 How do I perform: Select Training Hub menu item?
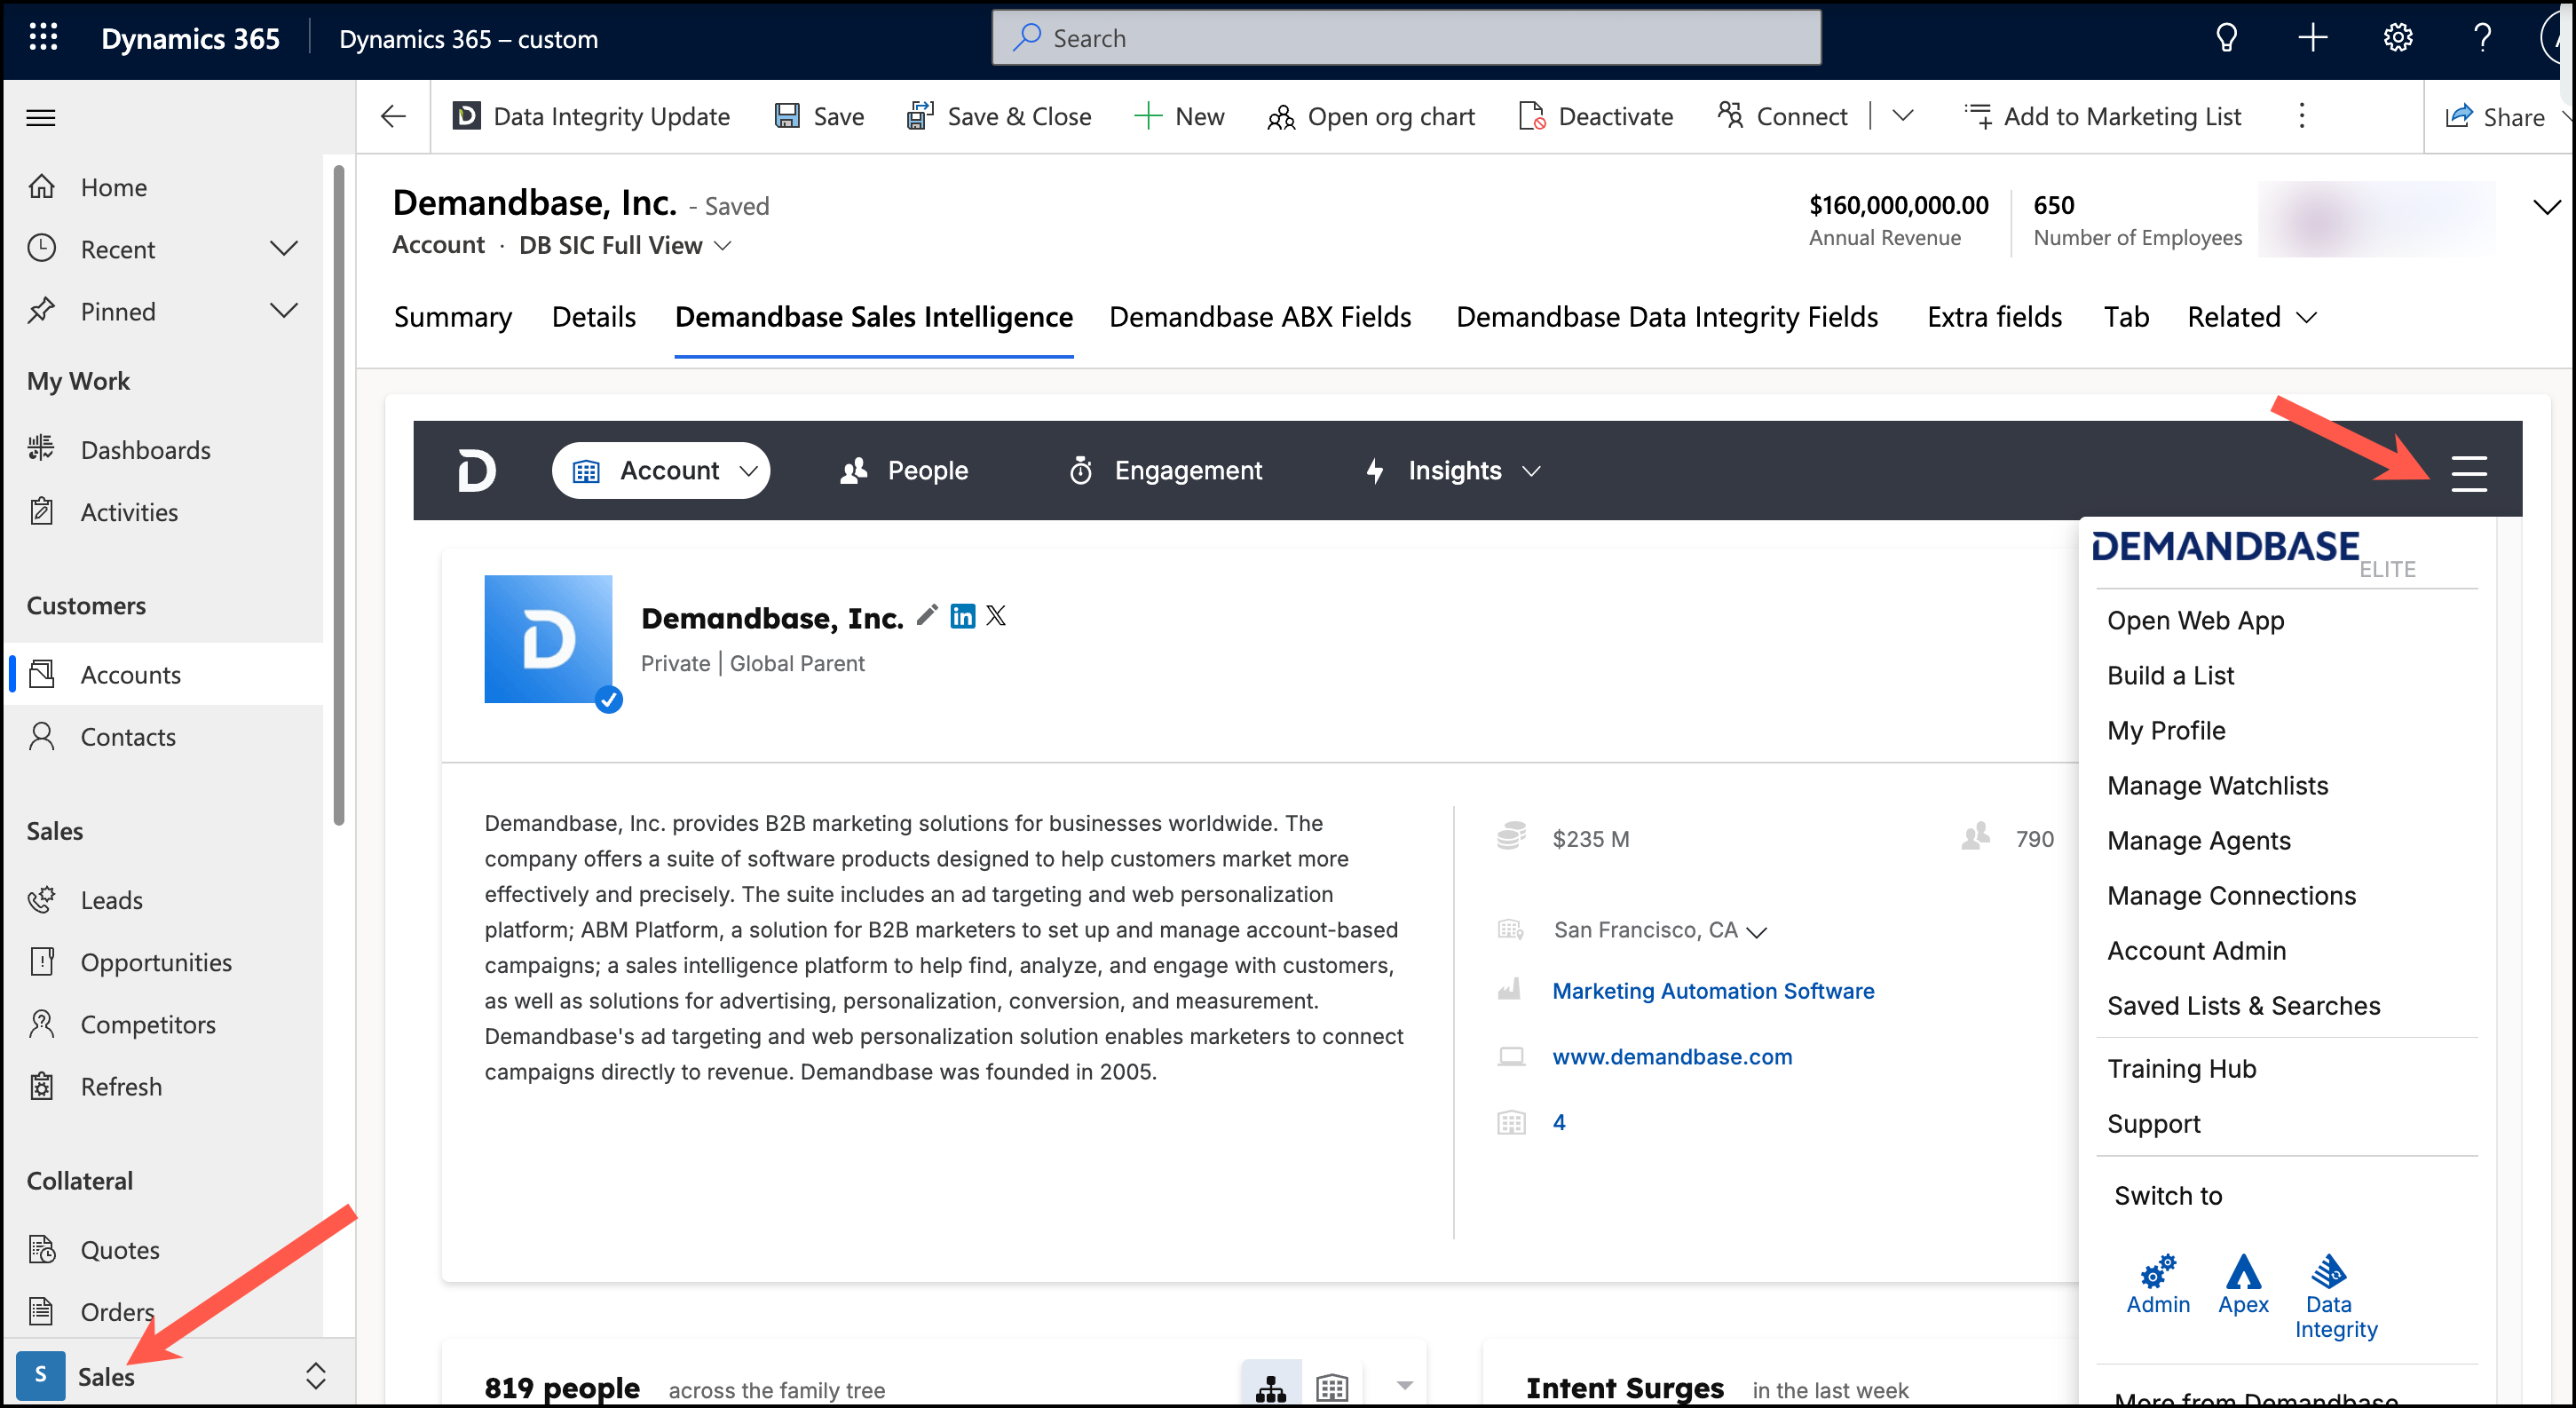pyautogui.click(x=2181, y=1068)
